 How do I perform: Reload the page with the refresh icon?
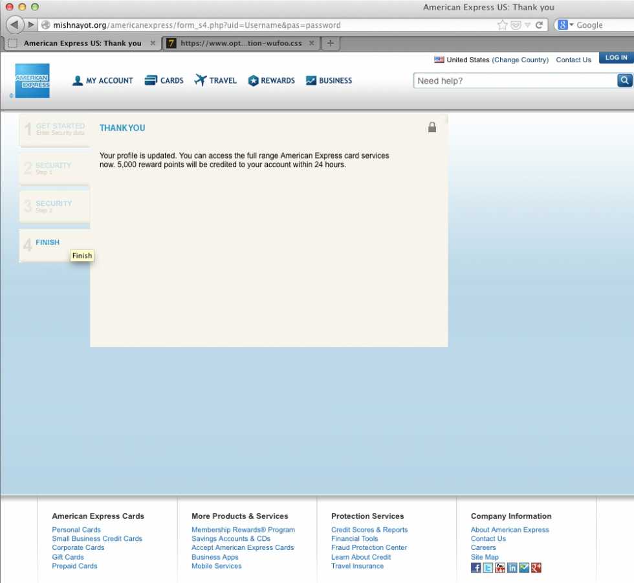pyautogui.click(x=539, y=25)
